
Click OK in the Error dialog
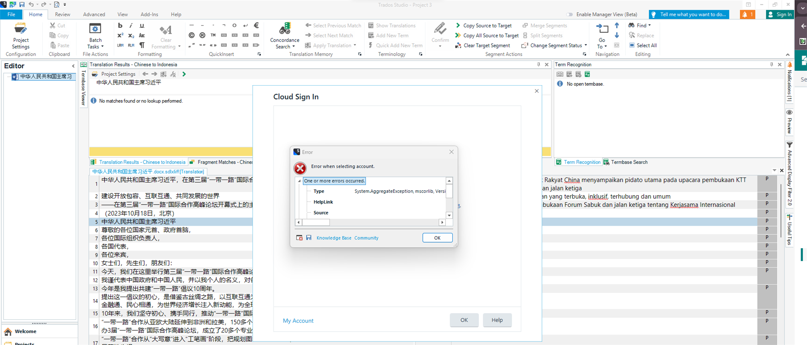pos(437,238)
